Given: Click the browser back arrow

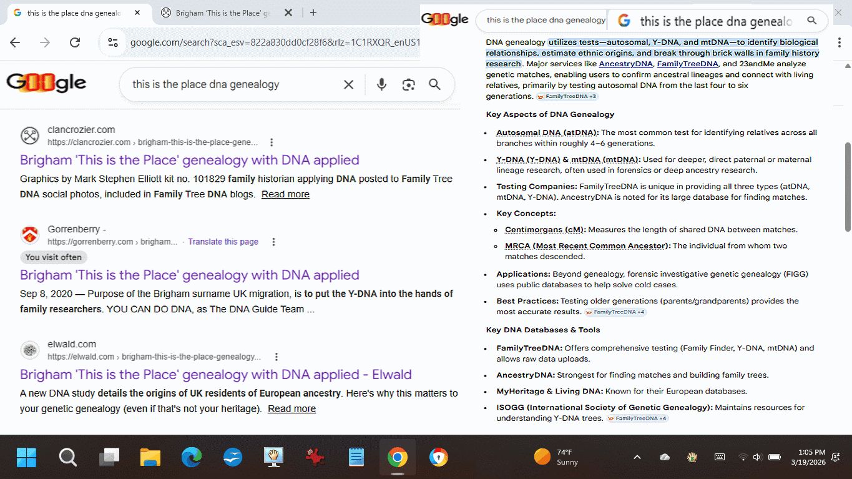Looking at the screenshot, I should pyautogui.click(x=15, y=42).
